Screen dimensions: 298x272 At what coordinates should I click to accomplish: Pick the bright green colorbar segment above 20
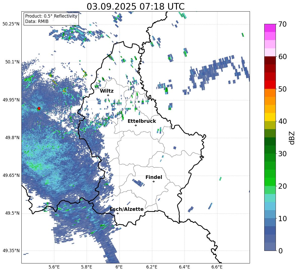click(270, 182)
